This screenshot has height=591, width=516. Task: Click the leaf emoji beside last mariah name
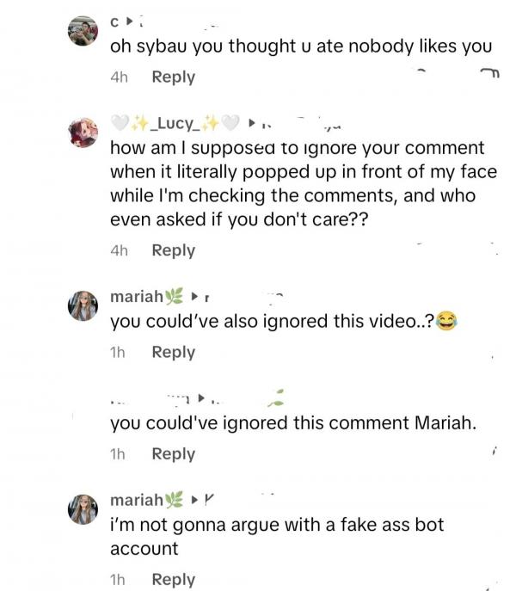pos(174,500)
